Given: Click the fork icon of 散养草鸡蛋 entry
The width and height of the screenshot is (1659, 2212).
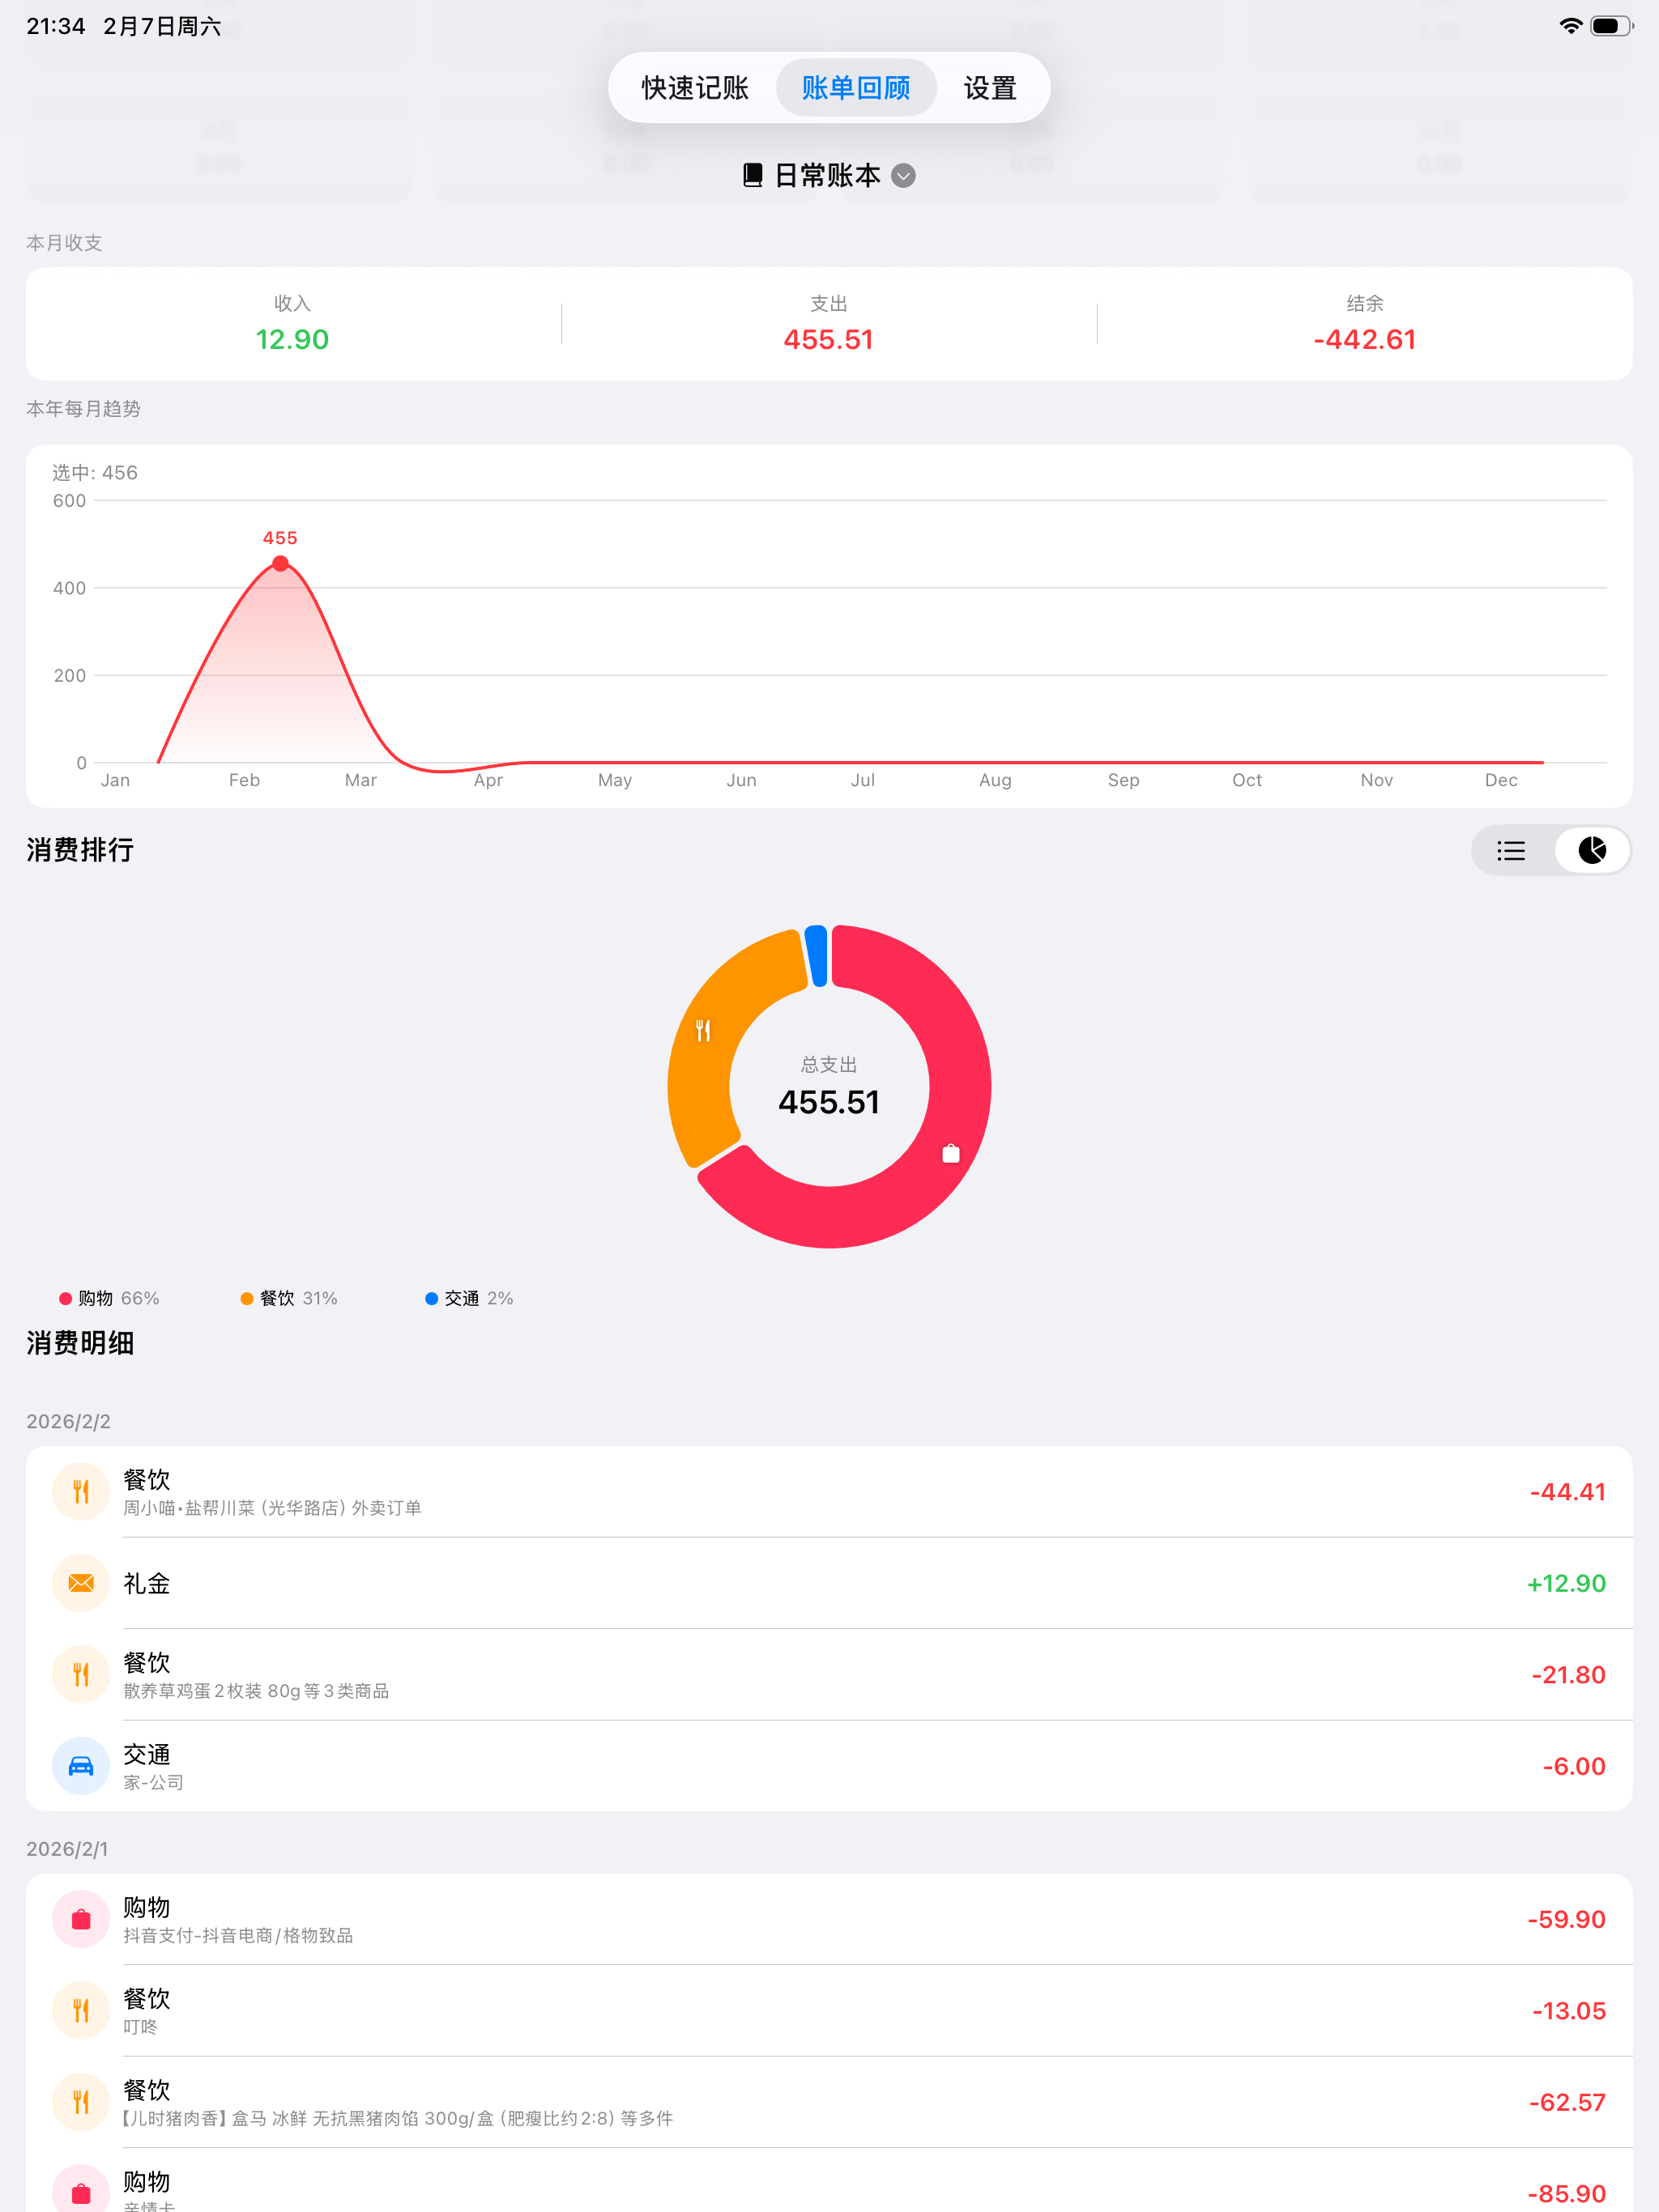Looking at the screenshot, I should (81, 1675).
